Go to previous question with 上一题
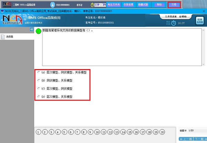207x143 pixels. [186, 139]
